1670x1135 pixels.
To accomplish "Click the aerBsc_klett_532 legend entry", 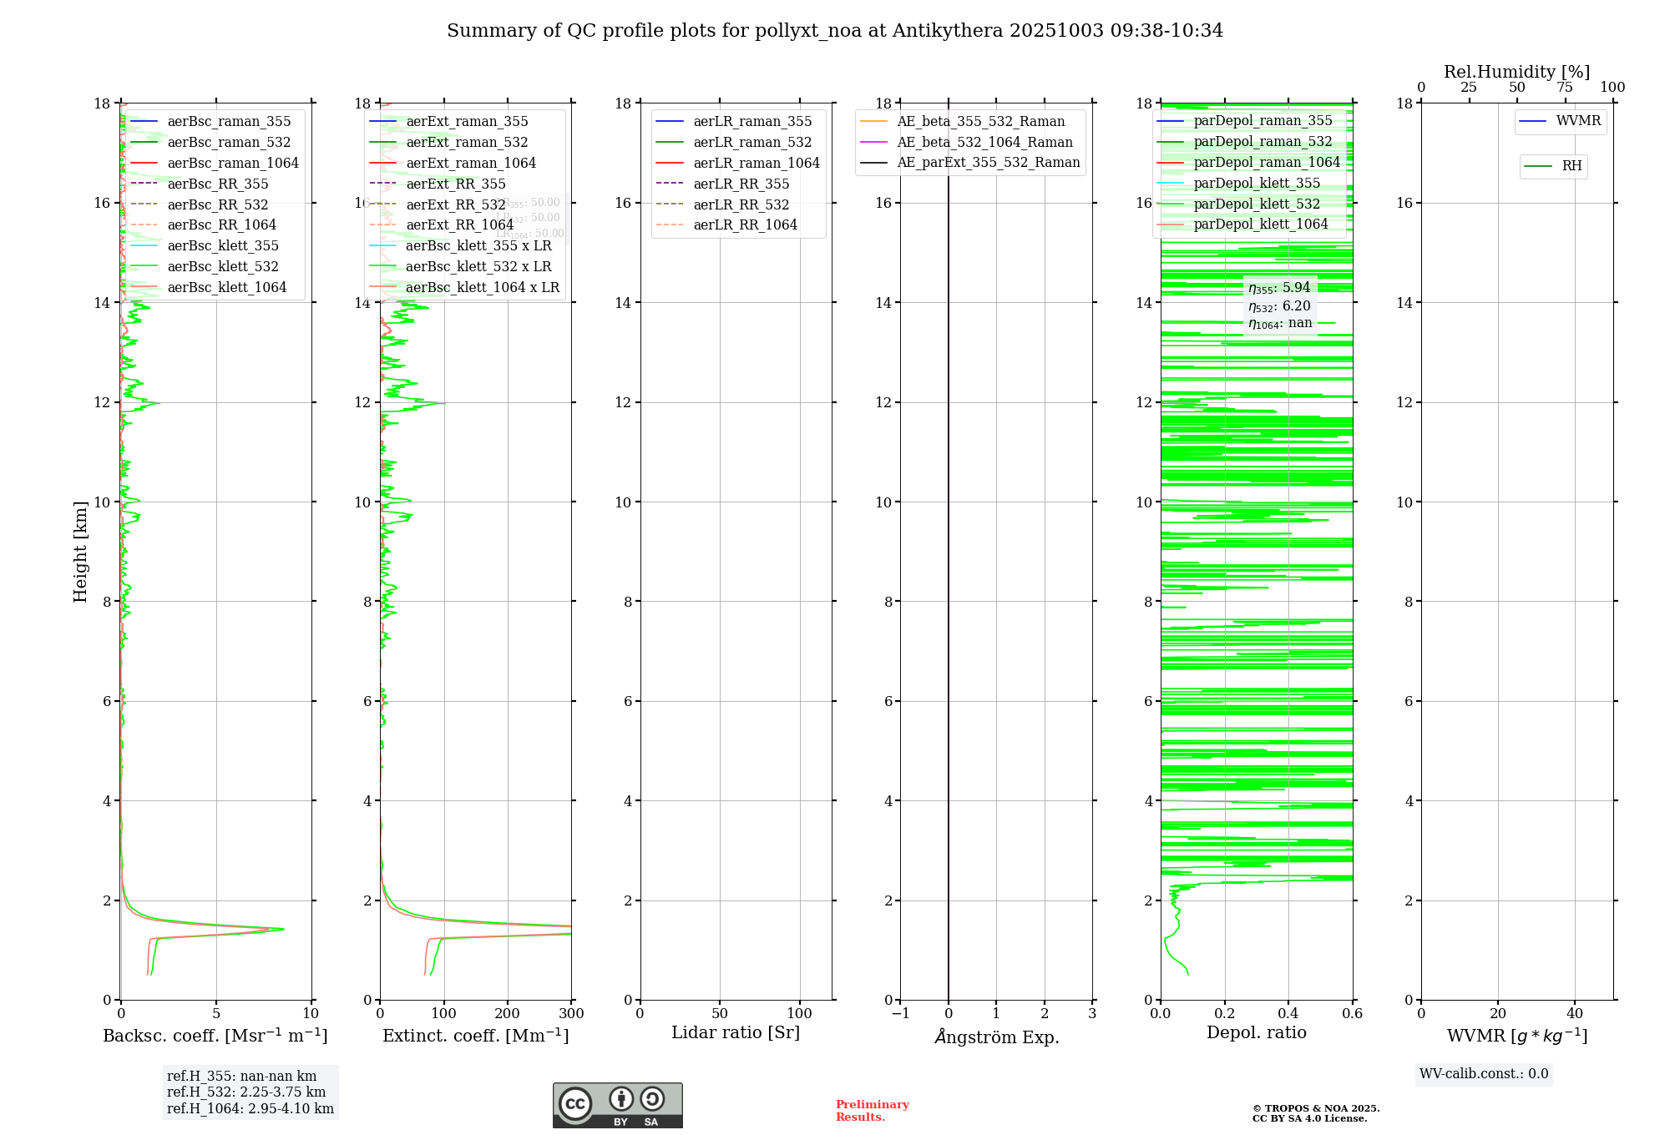I will (223, 267).
